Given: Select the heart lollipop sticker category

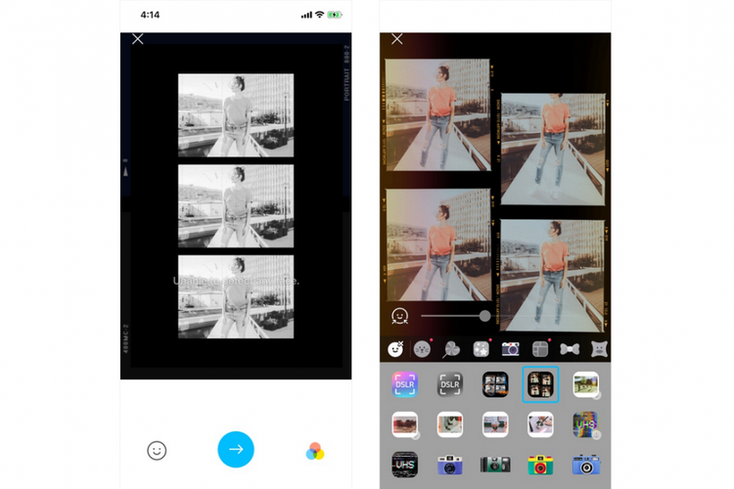Looking at the screenshot, I should [x=452, y=349].
